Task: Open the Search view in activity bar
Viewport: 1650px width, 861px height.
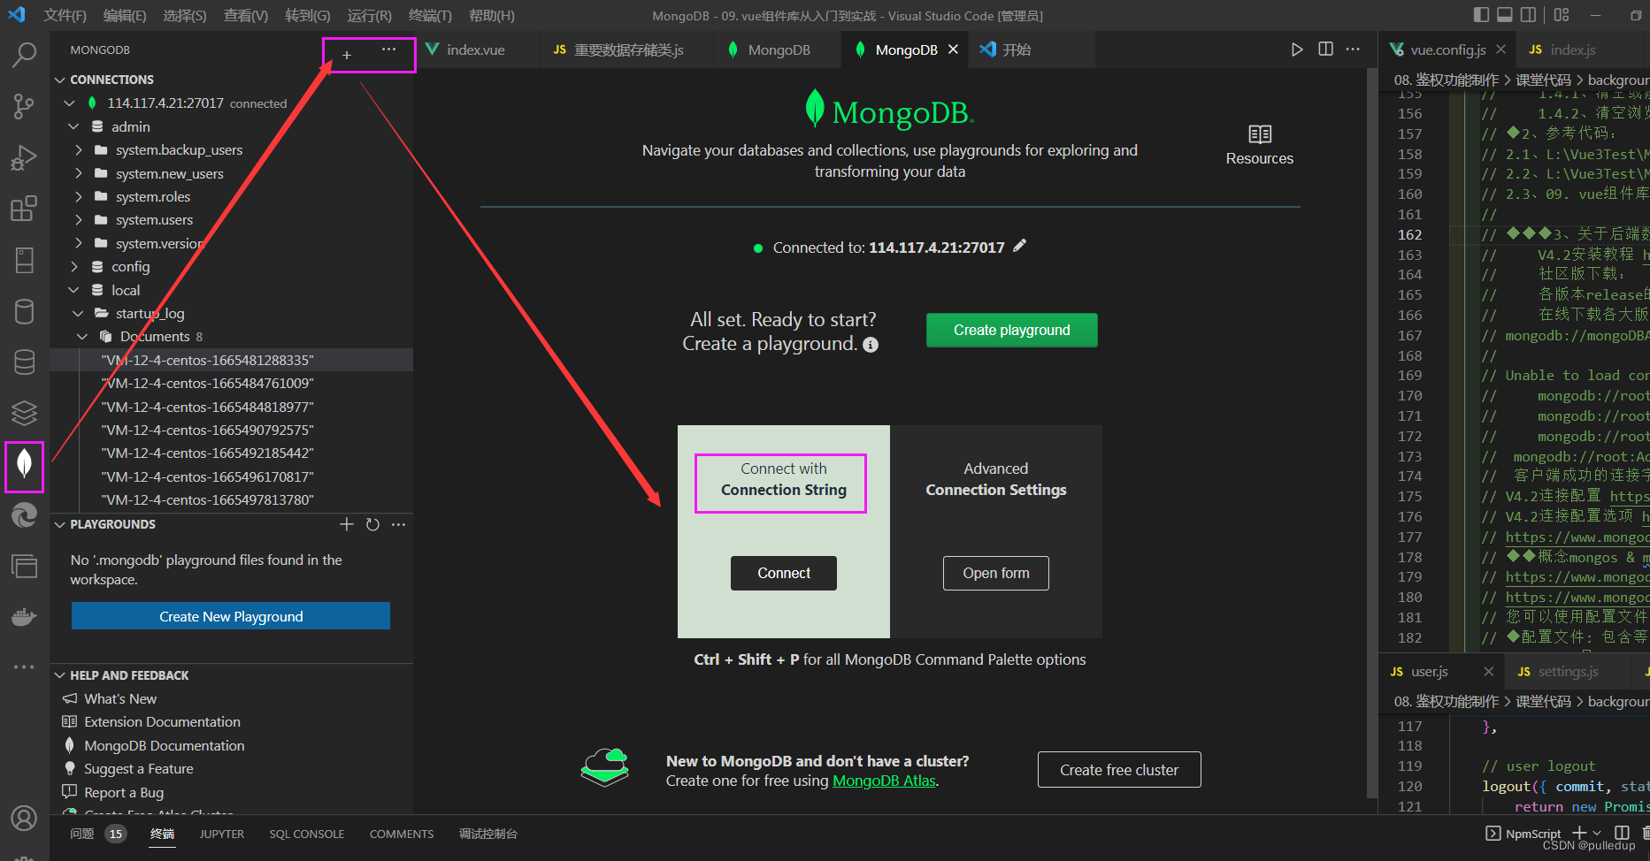Action: (x=24, y=55)
